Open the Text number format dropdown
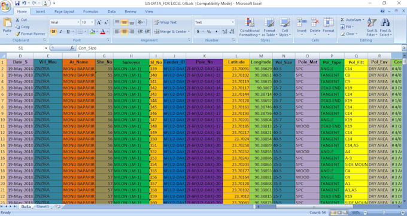This screenshot has width=407, height=216. [x=233, y=22]
